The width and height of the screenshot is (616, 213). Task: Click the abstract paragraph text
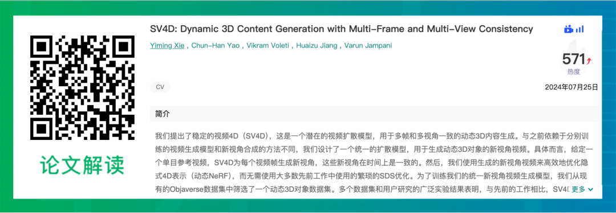374,163
